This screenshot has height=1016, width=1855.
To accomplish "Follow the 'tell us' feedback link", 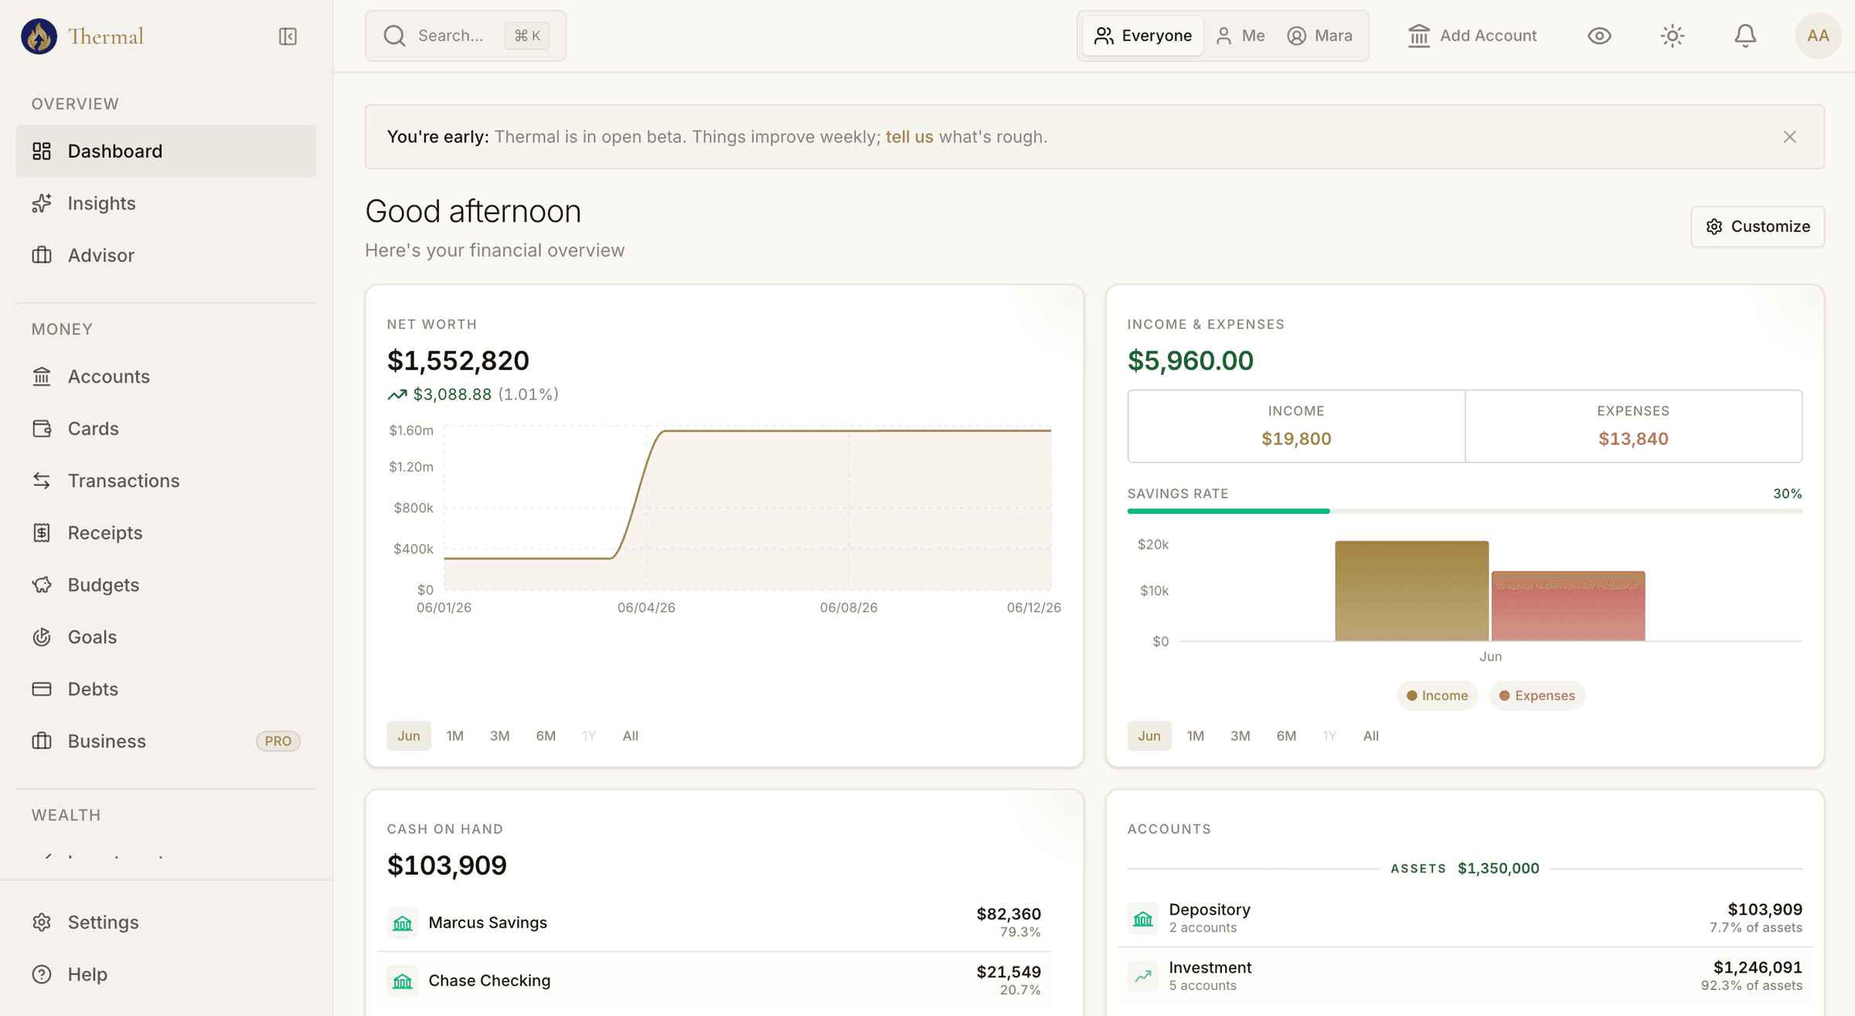I will pos(909,137).
